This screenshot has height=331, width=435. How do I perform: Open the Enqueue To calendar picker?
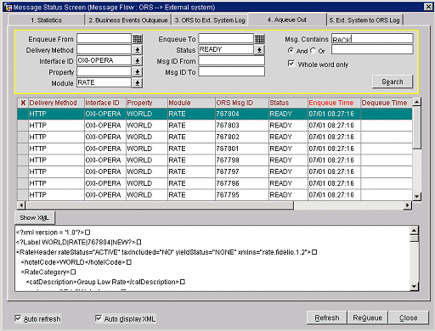click(x=259, y=39)
